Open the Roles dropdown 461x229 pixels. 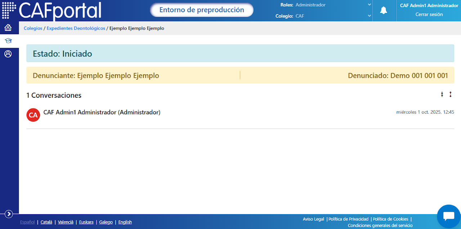pos(333,5)
